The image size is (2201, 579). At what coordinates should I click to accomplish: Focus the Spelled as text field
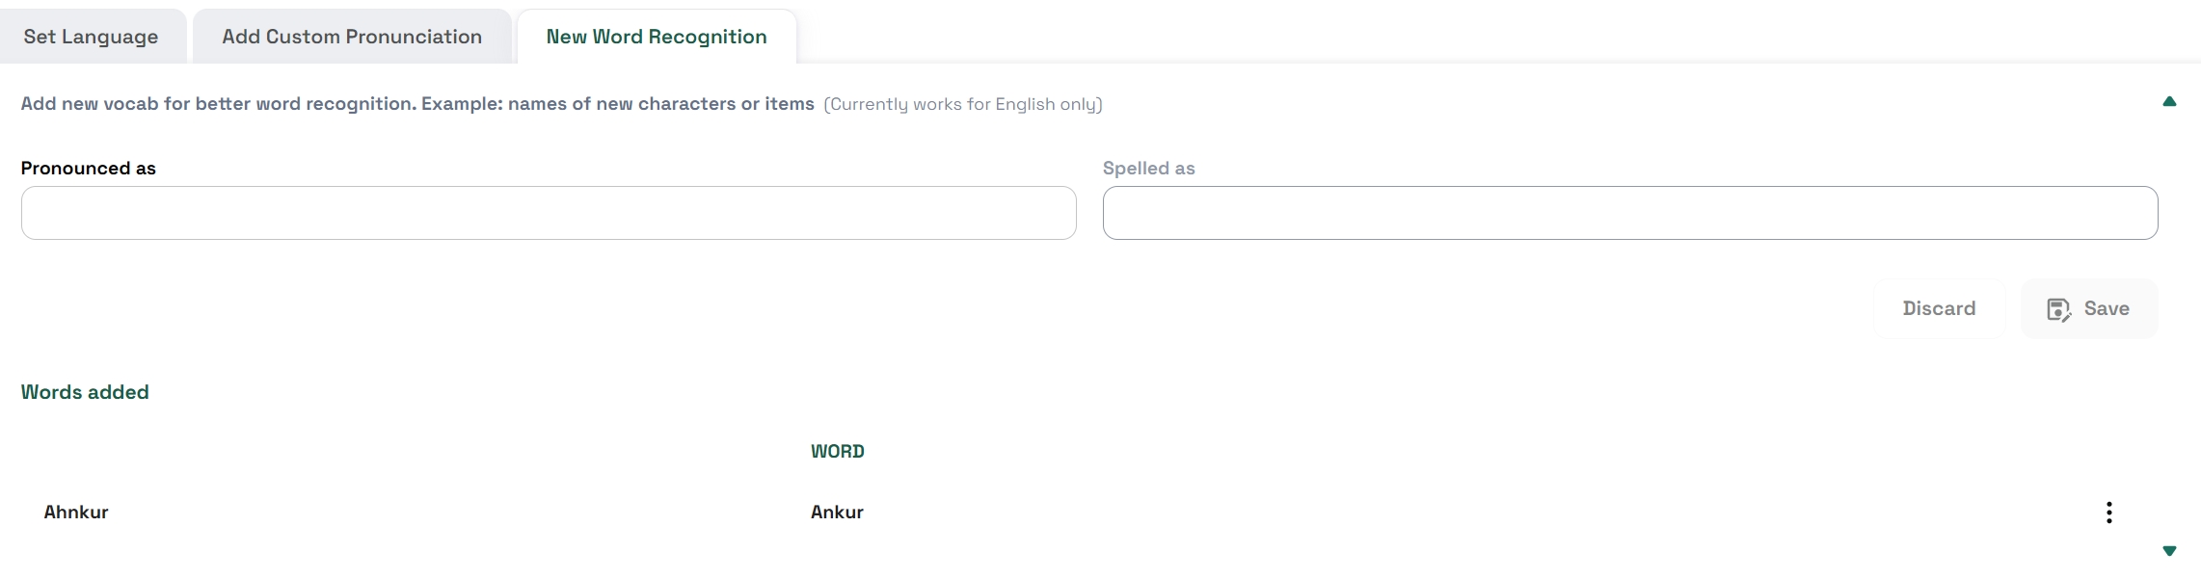tap(1629, 213)
